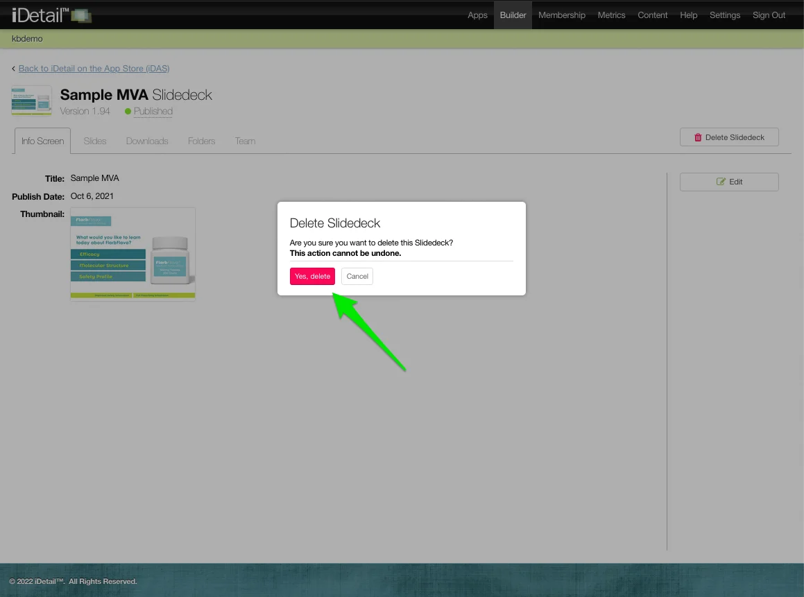Open Help from top navigation
Image resolution: width=804 pixels, height=597 pixels.
689,15
